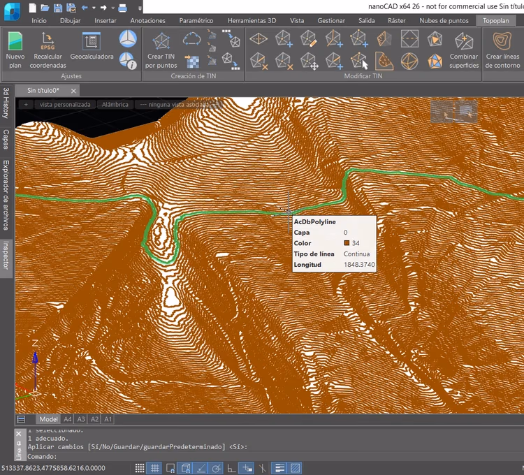524x475 pixels.
Task: Open the Capas side panel
Action: pos(6,139)
